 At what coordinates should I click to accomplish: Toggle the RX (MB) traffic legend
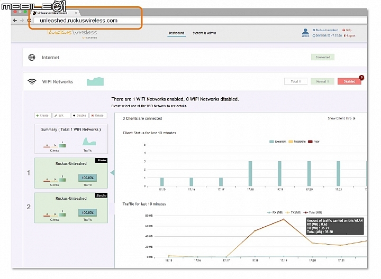[x=275, y=212]
